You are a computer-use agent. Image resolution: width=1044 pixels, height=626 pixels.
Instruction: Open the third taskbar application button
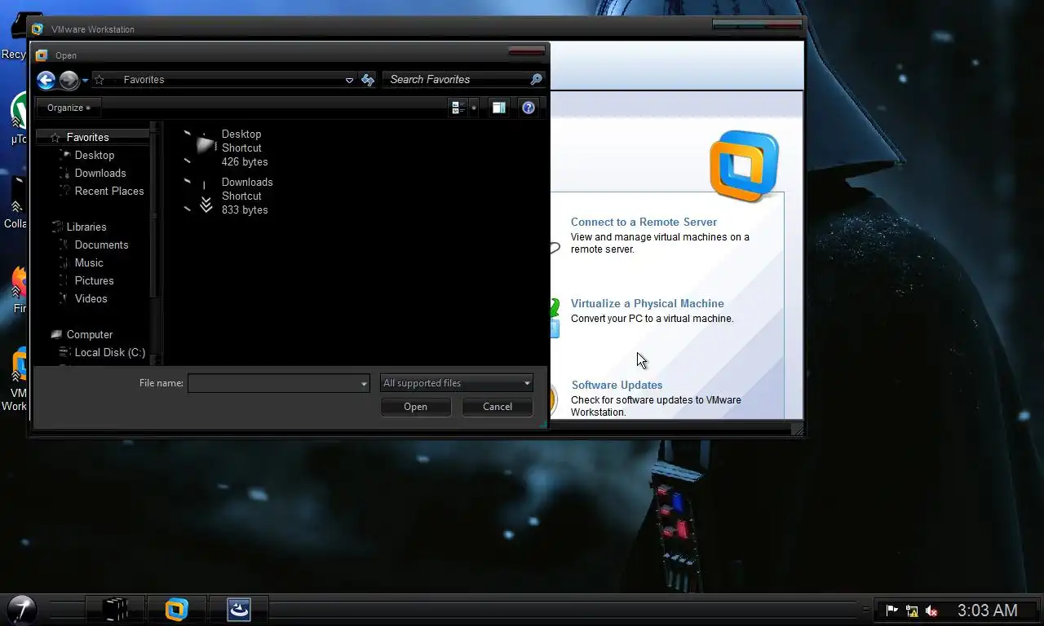pyautogui.click(x=238, y=609)
